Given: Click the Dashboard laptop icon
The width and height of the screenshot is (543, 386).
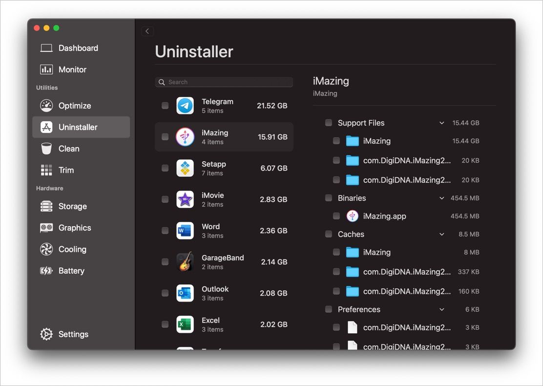Looking at the screenshot, I should click(x=46, y=48).
